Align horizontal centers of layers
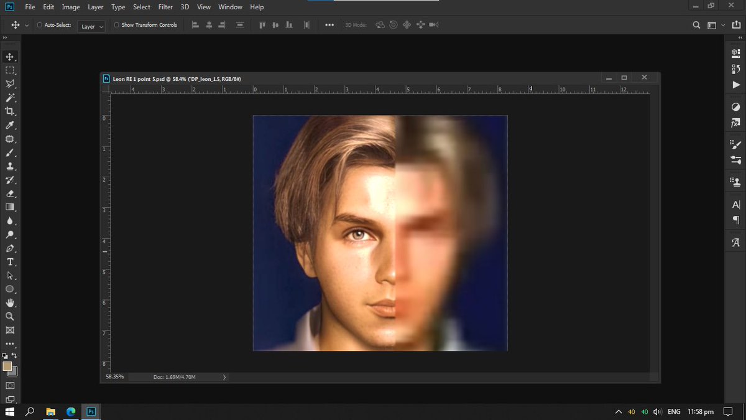Image resolution: width=746 pixels, height=420 pixels. coord(209,25)
